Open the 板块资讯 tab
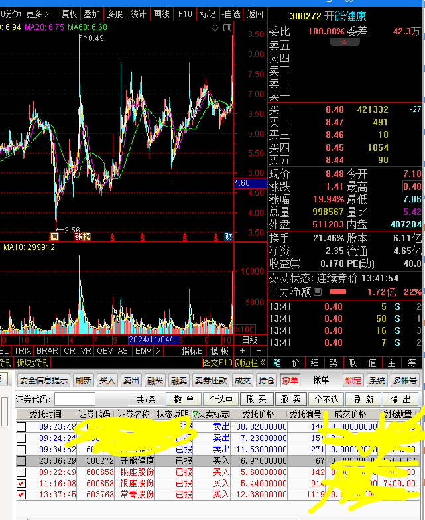The height and width of the screenshot is (520, 425). click(32, 363)
